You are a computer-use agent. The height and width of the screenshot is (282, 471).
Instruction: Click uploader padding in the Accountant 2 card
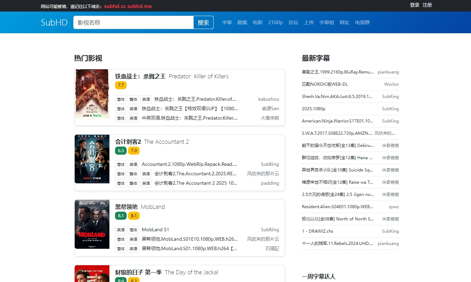tap(270, 183)
